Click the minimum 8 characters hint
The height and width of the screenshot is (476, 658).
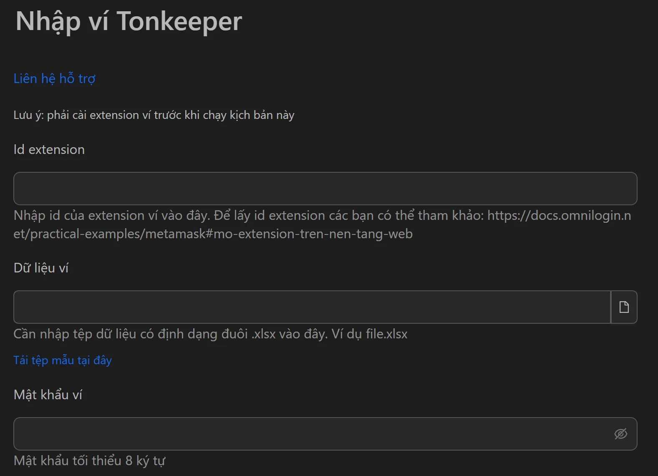coord(89,461)
